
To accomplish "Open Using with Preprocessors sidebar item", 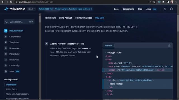I will tap(17, 94).
